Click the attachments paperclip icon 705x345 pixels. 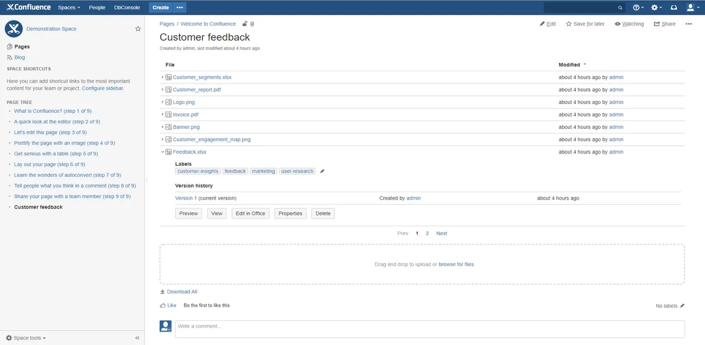[x=252, y=24]
